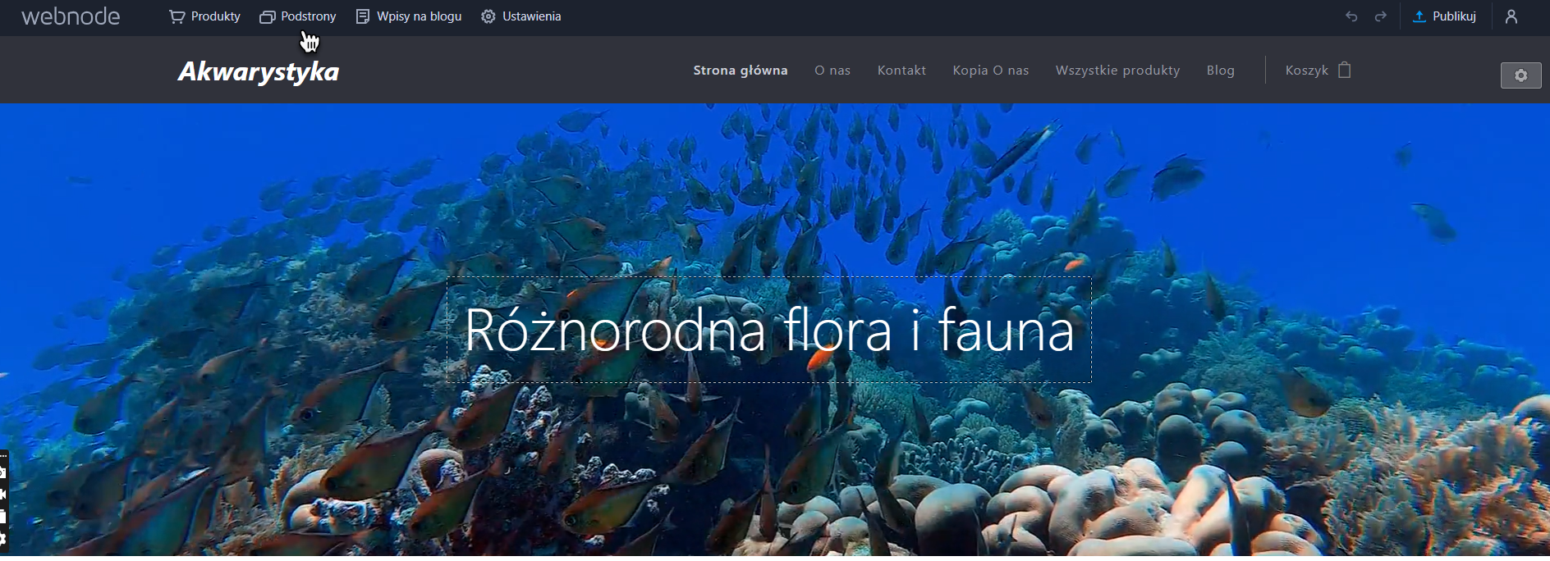The image size is (1550, 561).
Task: Open Podstrony pages menu
Action: pos(298,16)
